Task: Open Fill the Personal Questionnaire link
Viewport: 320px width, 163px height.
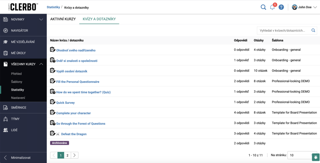Action: (77, 82)
